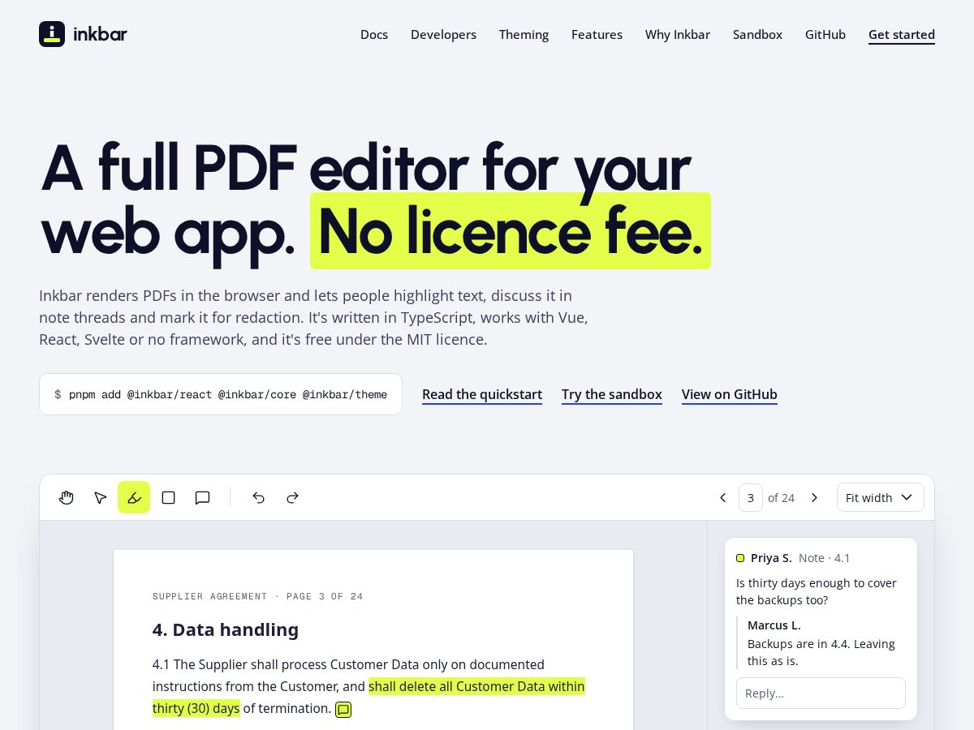974x730 pixels.
Task: Go to the previous page
Action: pos(722,497)
